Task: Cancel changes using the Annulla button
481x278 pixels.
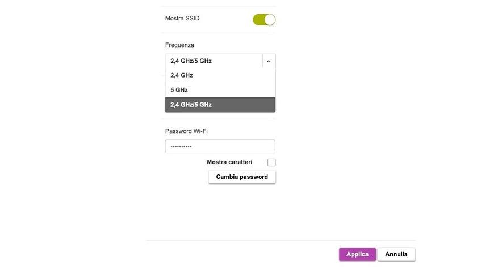Action: (396, 255)
